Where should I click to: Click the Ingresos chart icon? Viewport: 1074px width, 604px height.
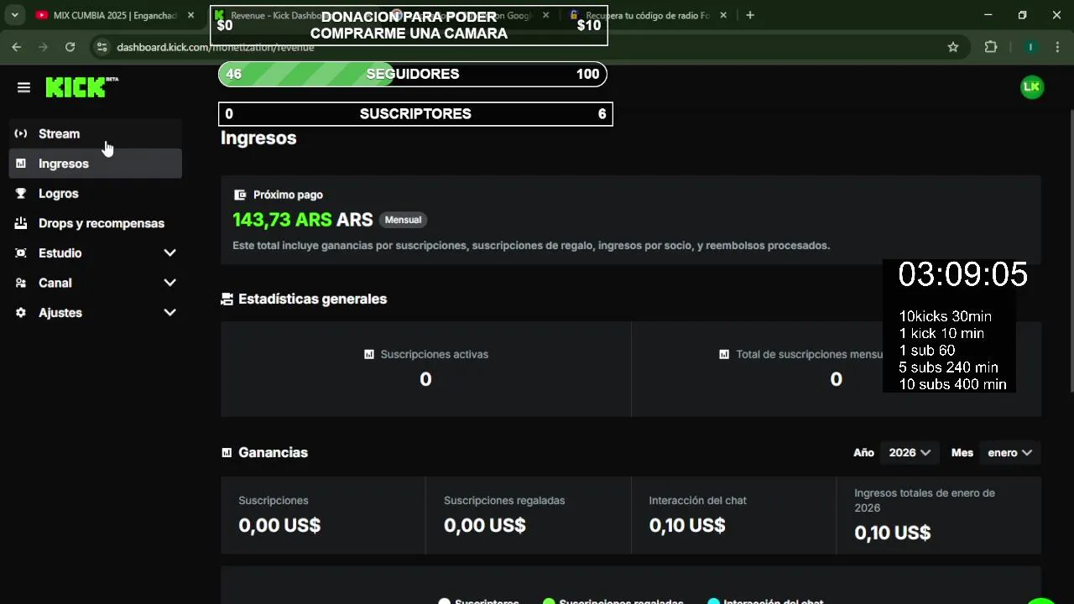[21, 164]
